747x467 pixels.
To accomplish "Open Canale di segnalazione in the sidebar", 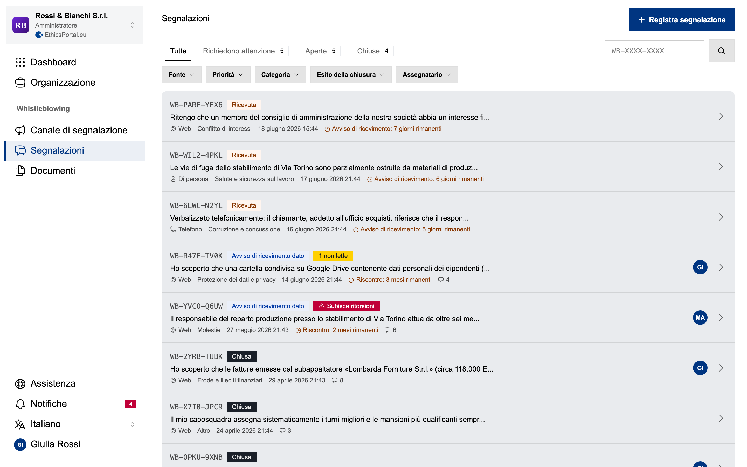I will (74, 130).
